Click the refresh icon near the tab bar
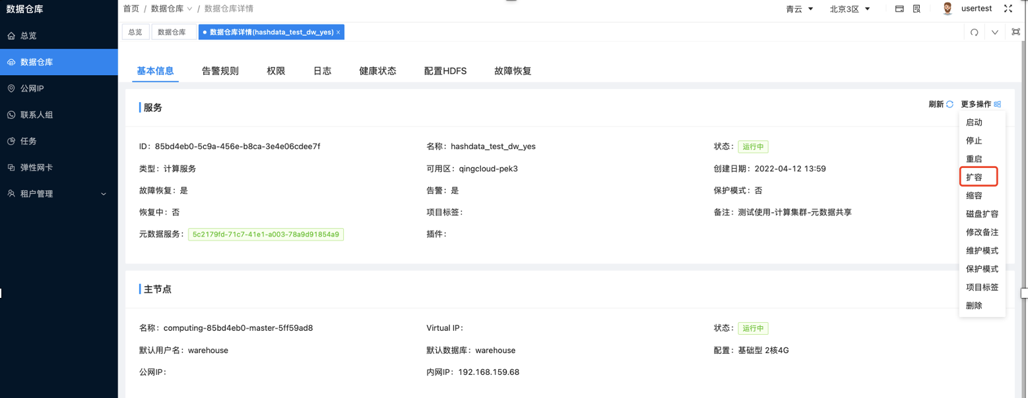Screen dimensions: 1028x398 pyautogui.click(x=975, y=32)
